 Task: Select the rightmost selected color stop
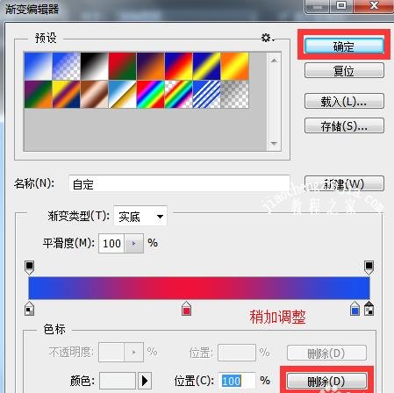tap(369, 309)
